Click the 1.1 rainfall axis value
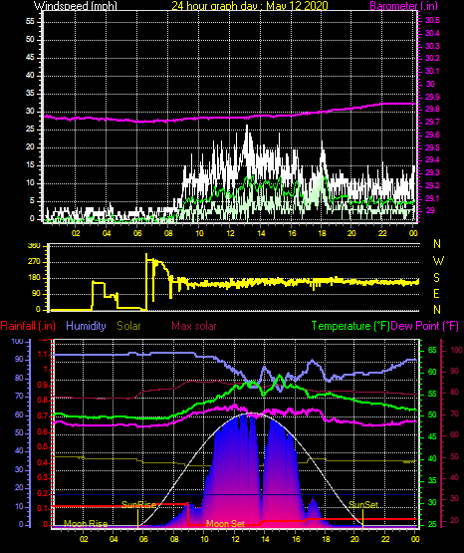Image resolution: width=464 pixels, height=553 pixels. point(42,354)
